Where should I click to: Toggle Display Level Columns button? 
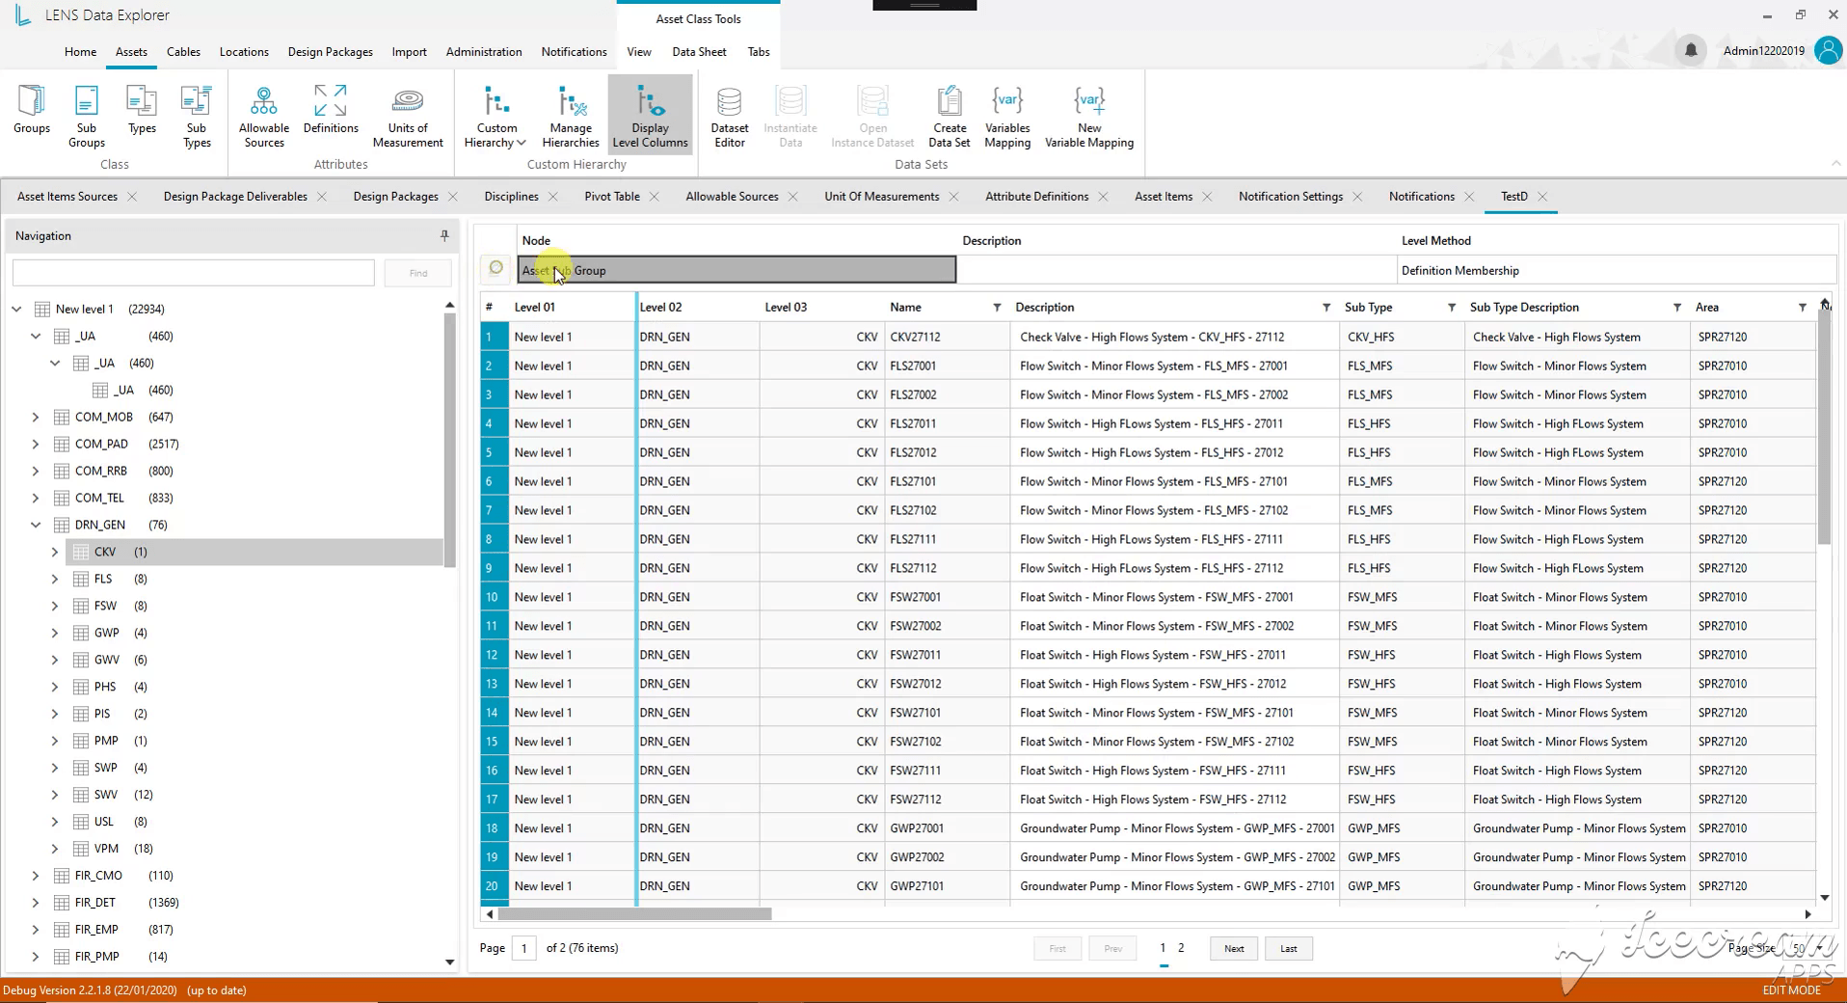[651, 116]
